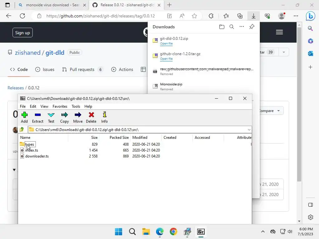
Task: Click the Read aloud icon in address bar
Action: click(x=182, y=16)
